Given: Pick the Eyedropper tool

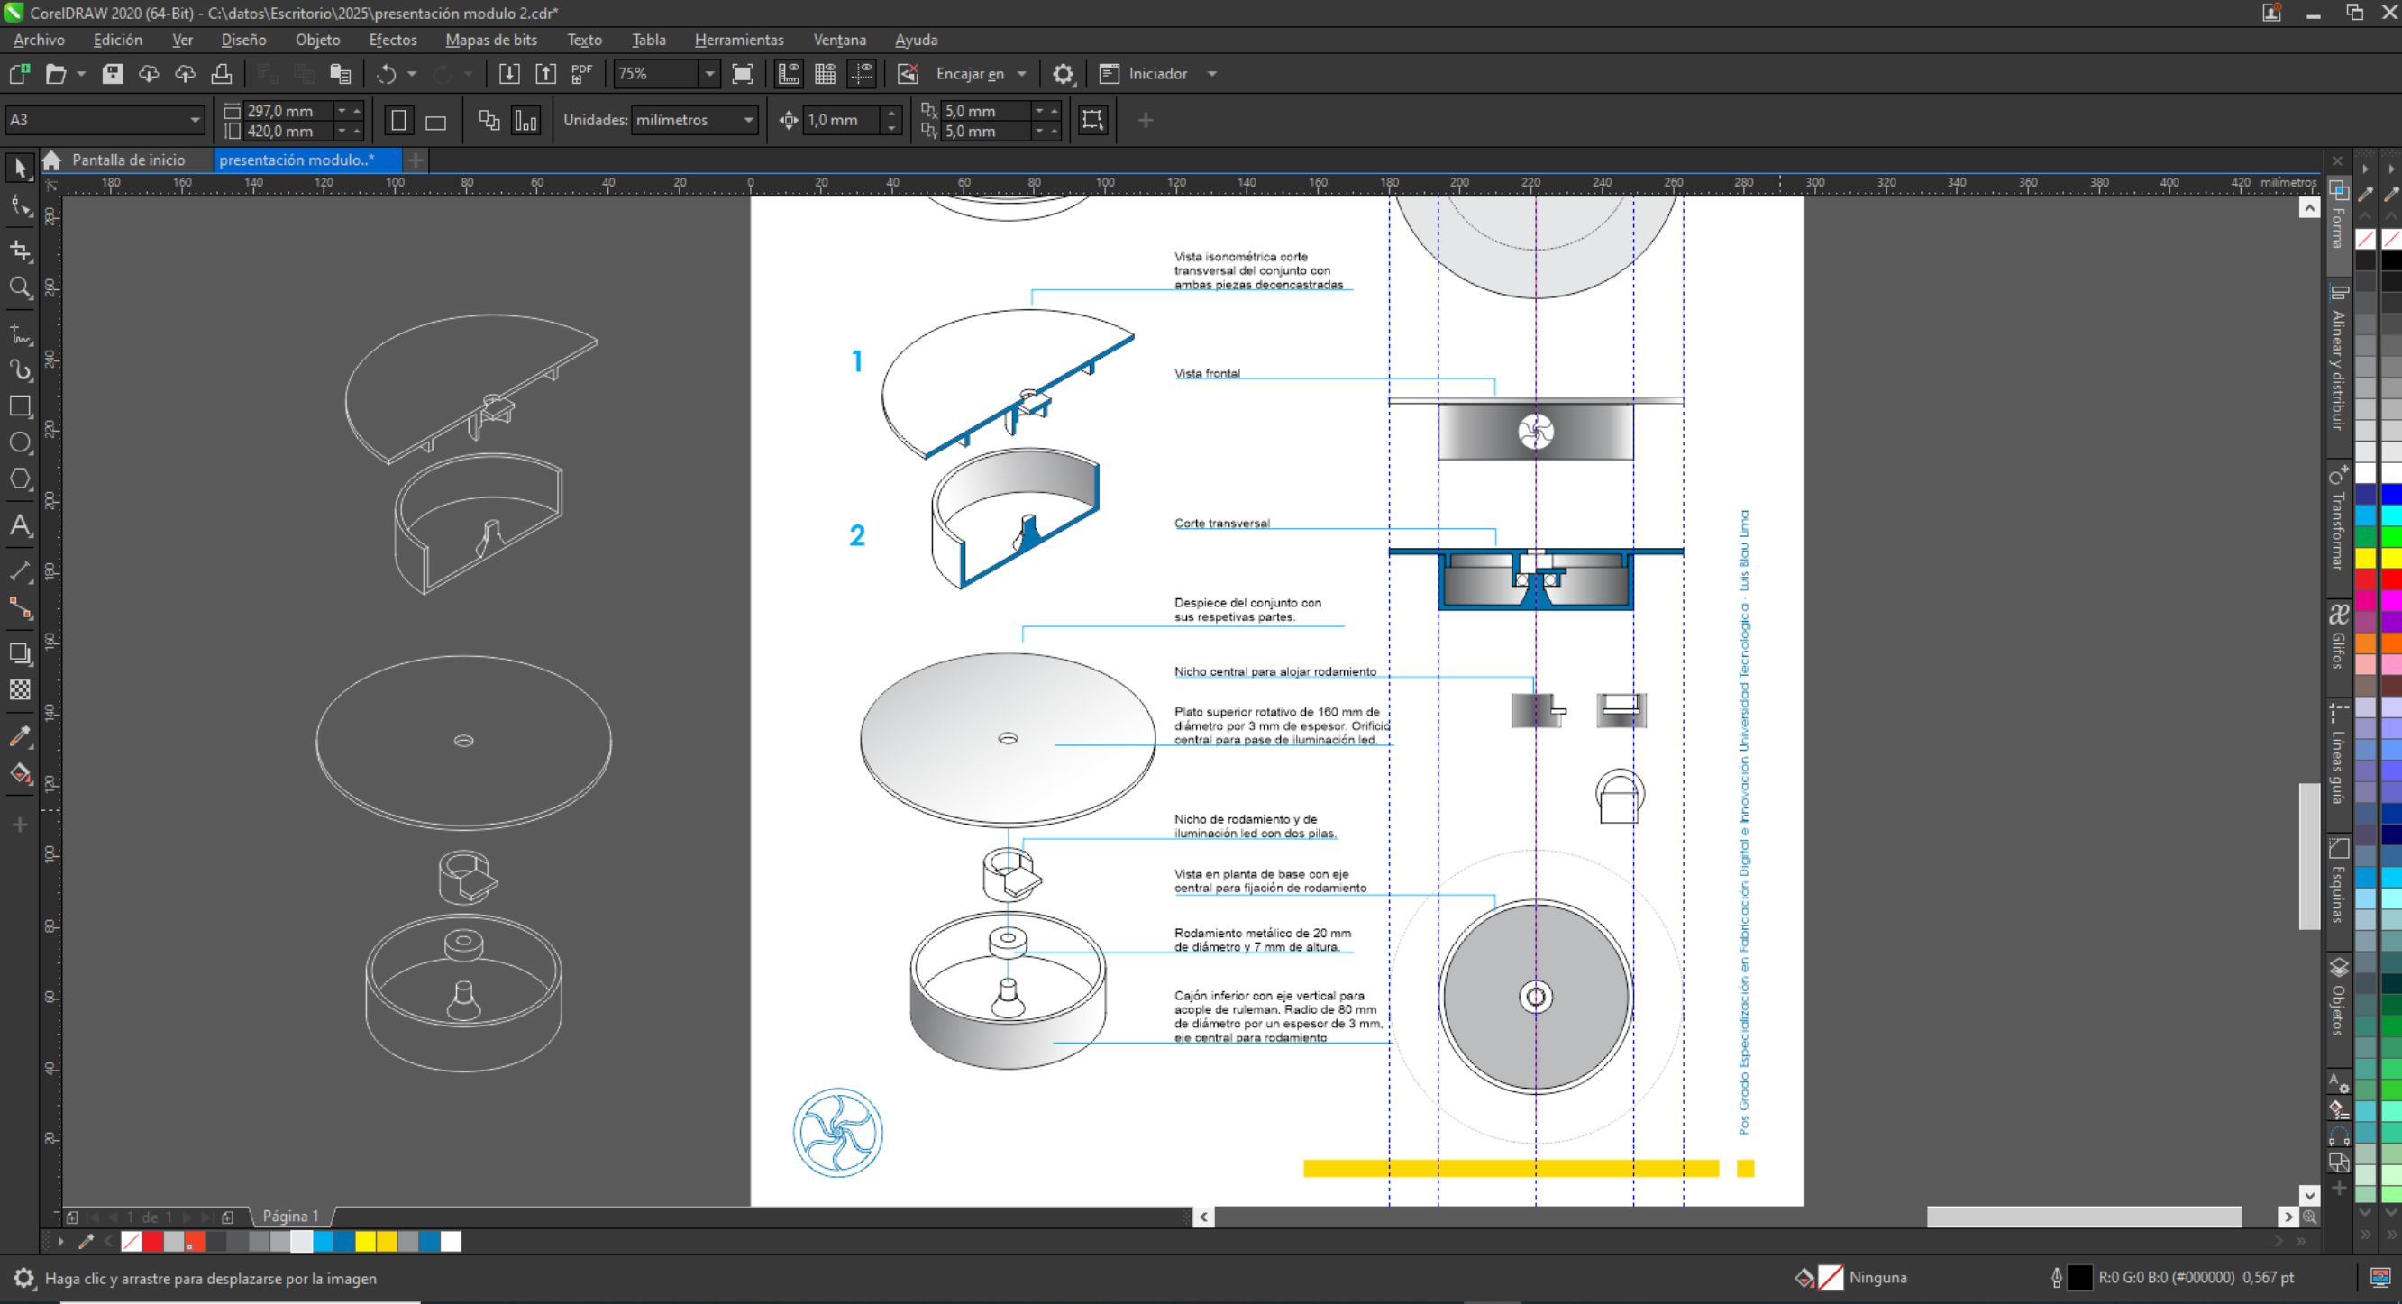Looking at the screenshot, I should coord(20,736).
